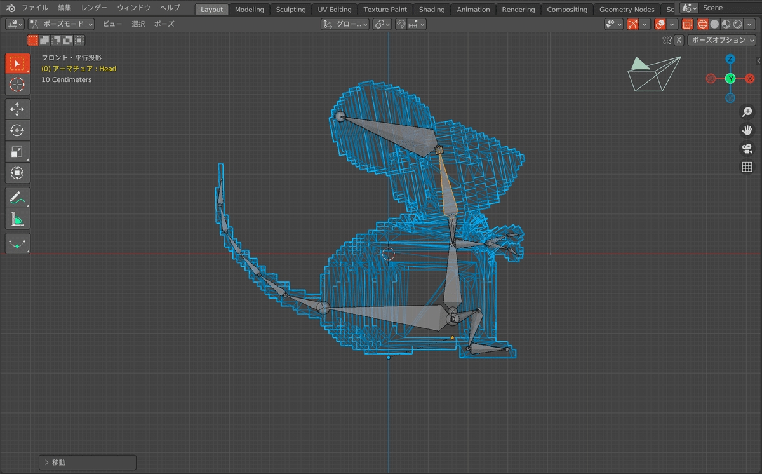Open the editor type dropdown

pos(15,24)
